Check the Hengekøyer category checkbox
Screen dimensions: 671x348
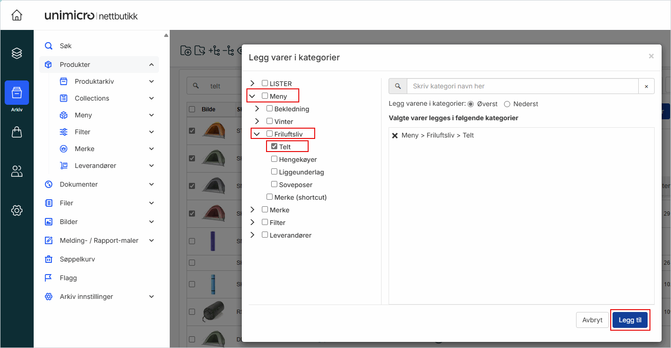(x=274, y=159)
